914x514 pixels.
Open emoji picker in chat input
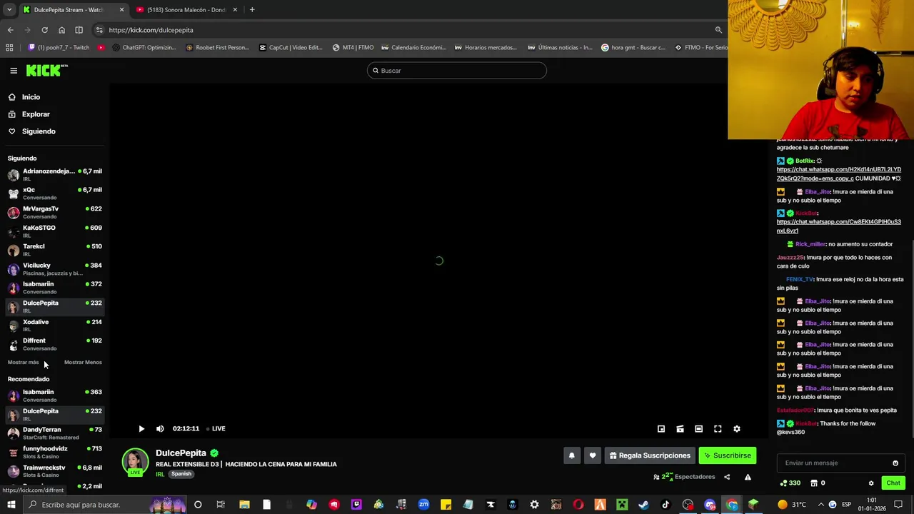pos(895,463)
